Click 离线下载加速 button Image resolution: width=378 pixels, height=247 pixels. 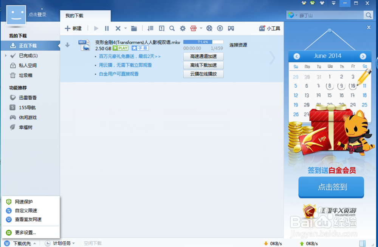(203, 65)
